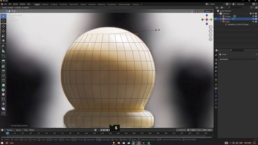Click the blue playhead at frame 1
Viewport: 258px width, 145px height.
pyautogui.click(x=7, y=133)
